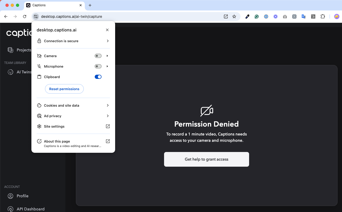Open a new browser tab

click(x=90, y=5)
